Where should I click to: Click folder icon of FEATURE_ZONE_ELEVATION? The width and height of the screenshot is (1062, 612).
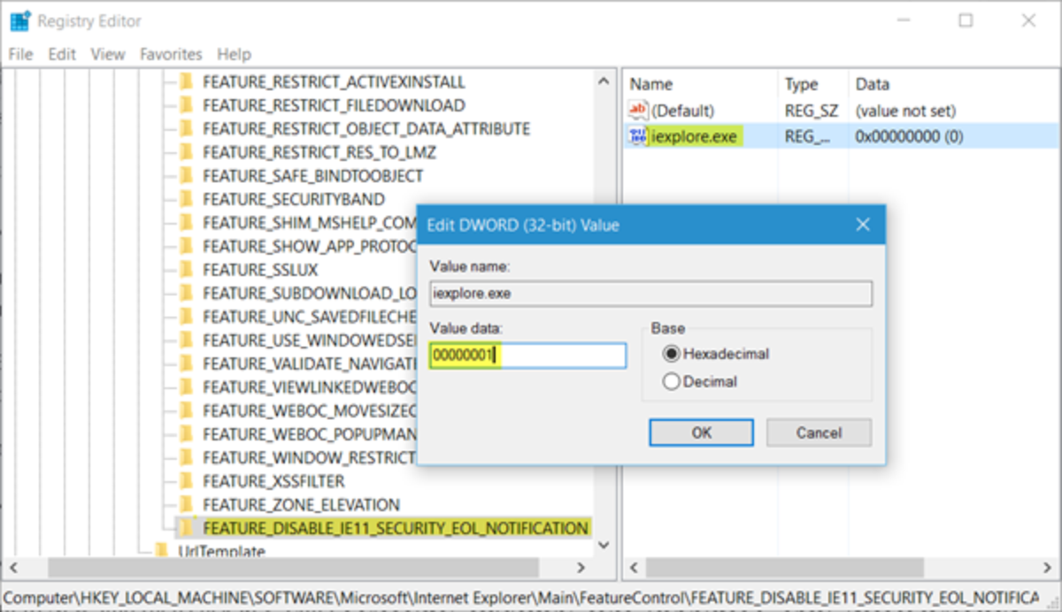click(x=186, y=504)
